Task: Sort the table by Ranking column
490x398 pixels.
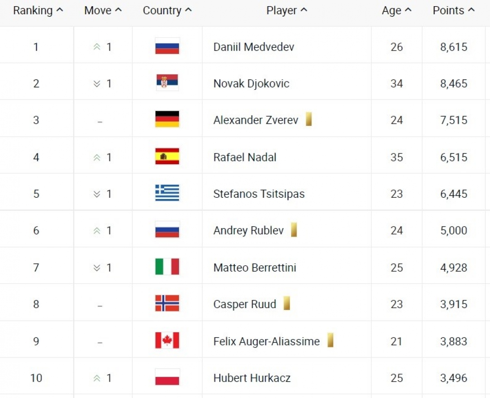Action: pyautogui.click(x=38, y=11)
